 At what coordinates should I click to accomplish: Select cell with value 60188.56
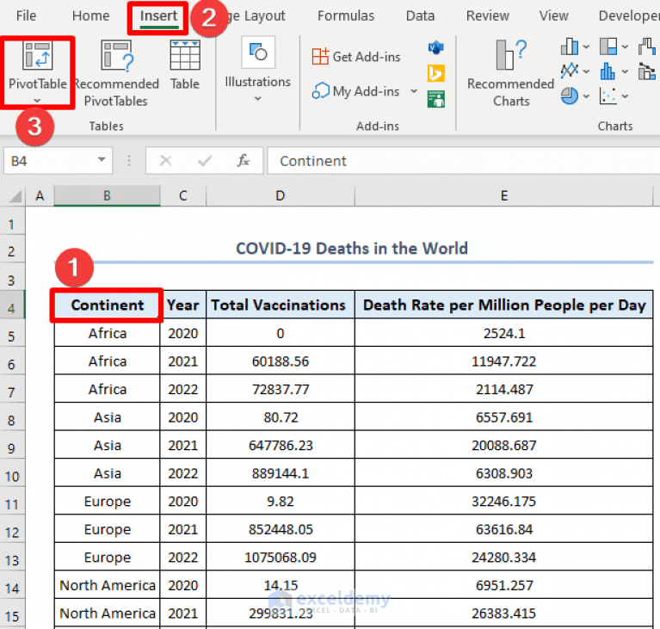281,361
